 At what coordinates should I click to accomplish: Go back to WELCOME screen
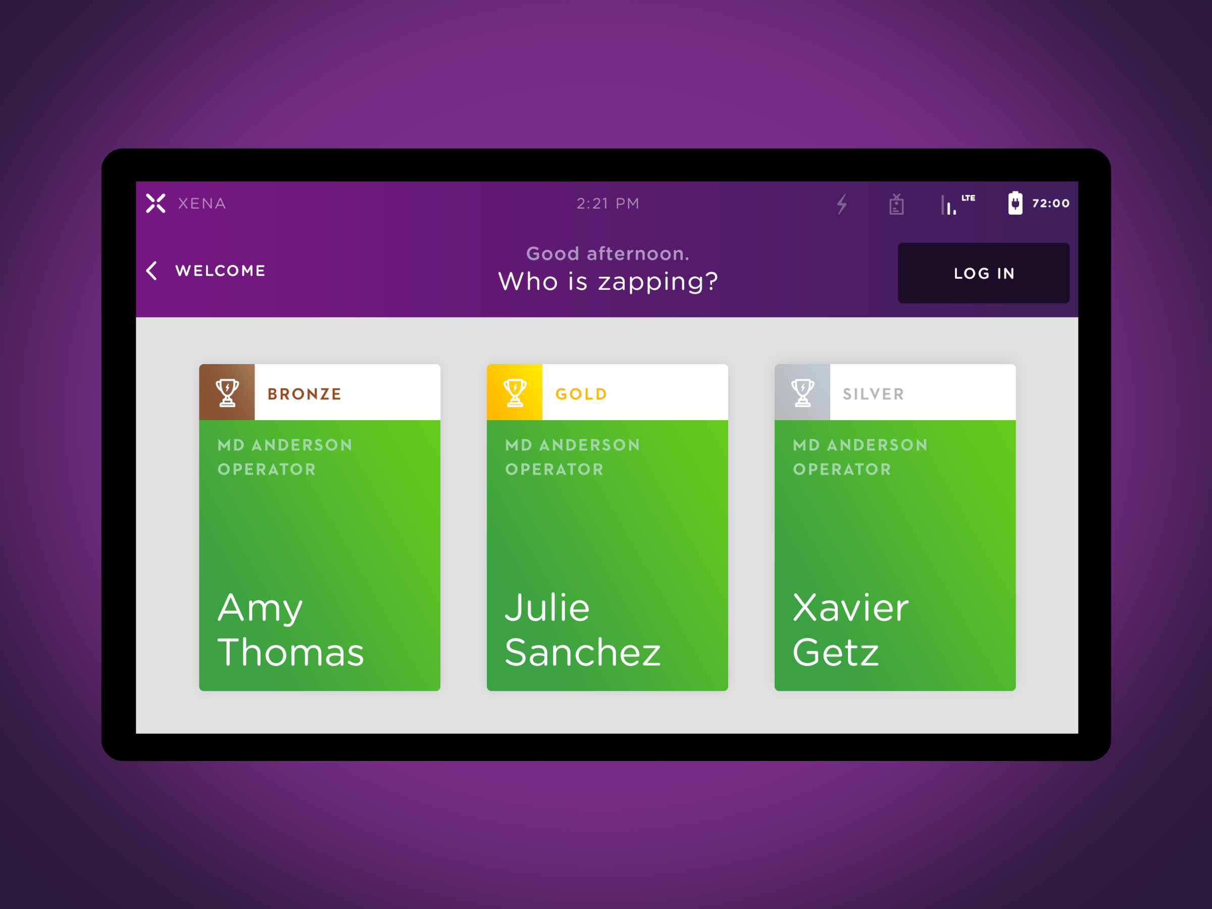coord(206,271)
